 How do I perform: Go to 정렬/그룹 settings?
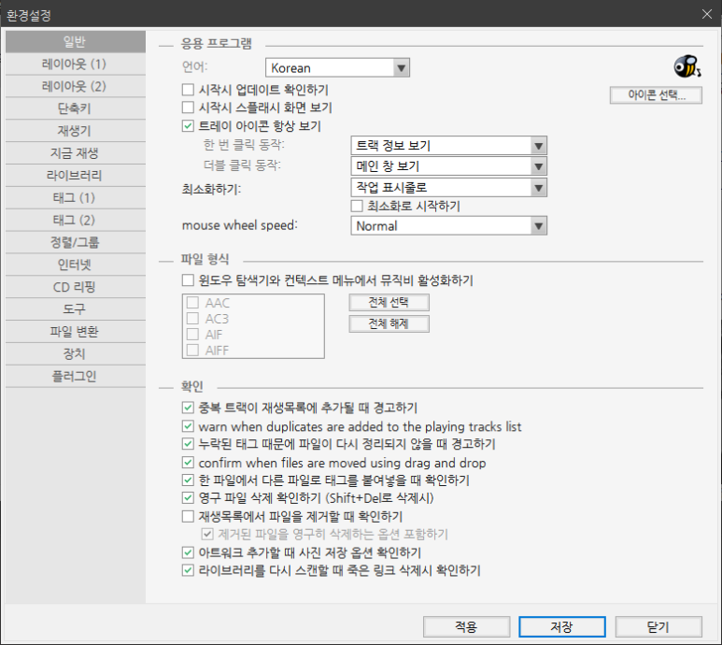pyautogui.click(x=75, y=242)
